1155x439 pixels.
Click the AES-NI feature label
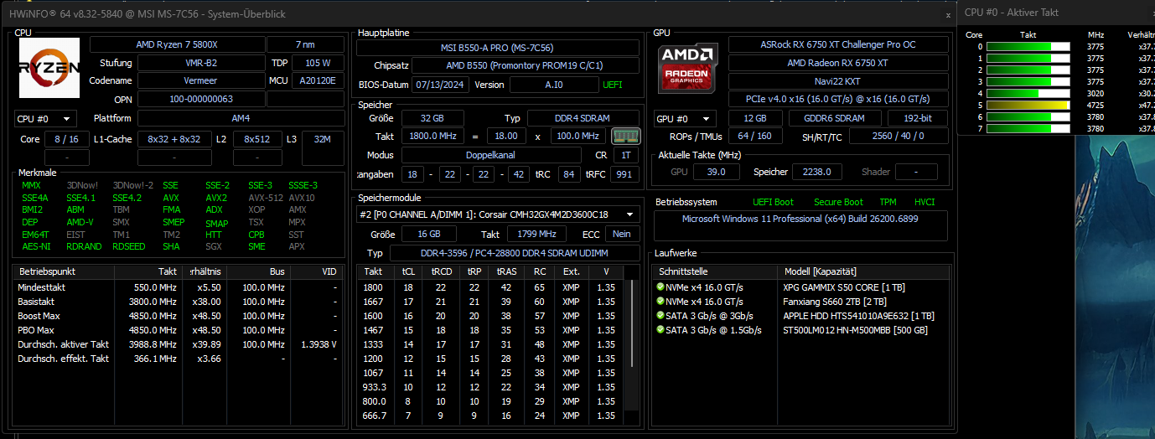pos(35,246)
